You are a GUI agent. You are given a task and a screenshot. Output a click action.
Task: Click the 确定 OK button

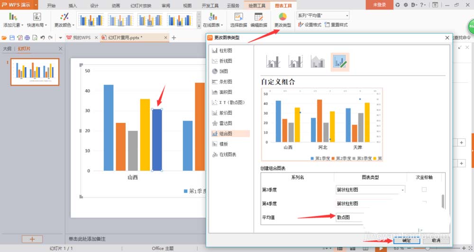point(407,240)
